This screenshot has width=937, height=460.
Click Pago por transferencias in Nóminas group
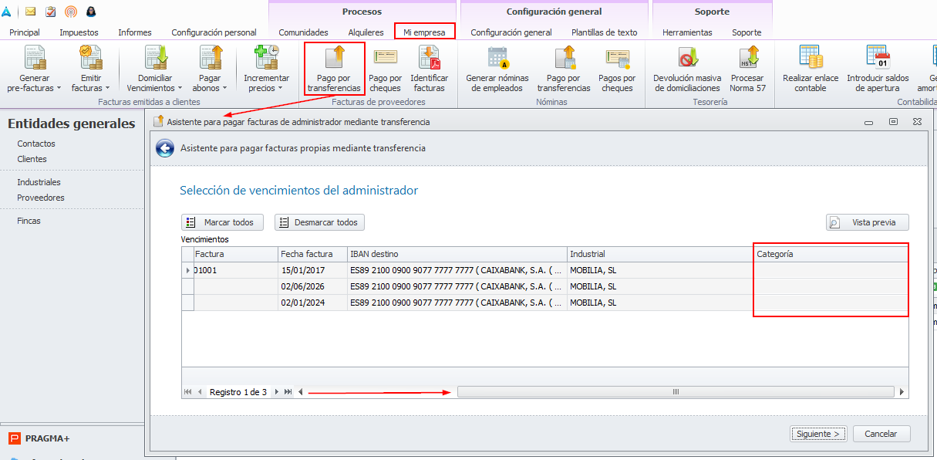tap(564, 69)
